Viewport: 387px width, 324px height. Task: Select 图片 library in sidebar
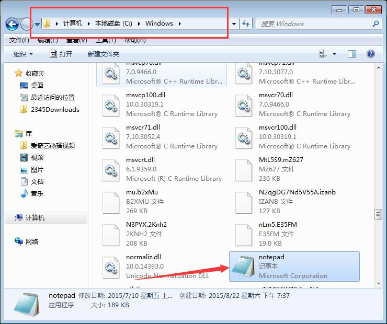point(31,170)
